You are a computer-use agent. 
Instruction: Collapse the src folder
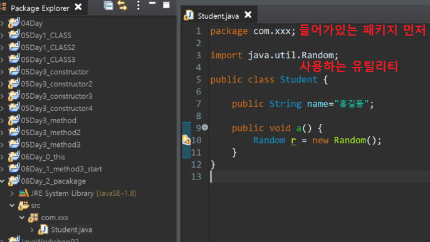12,205
